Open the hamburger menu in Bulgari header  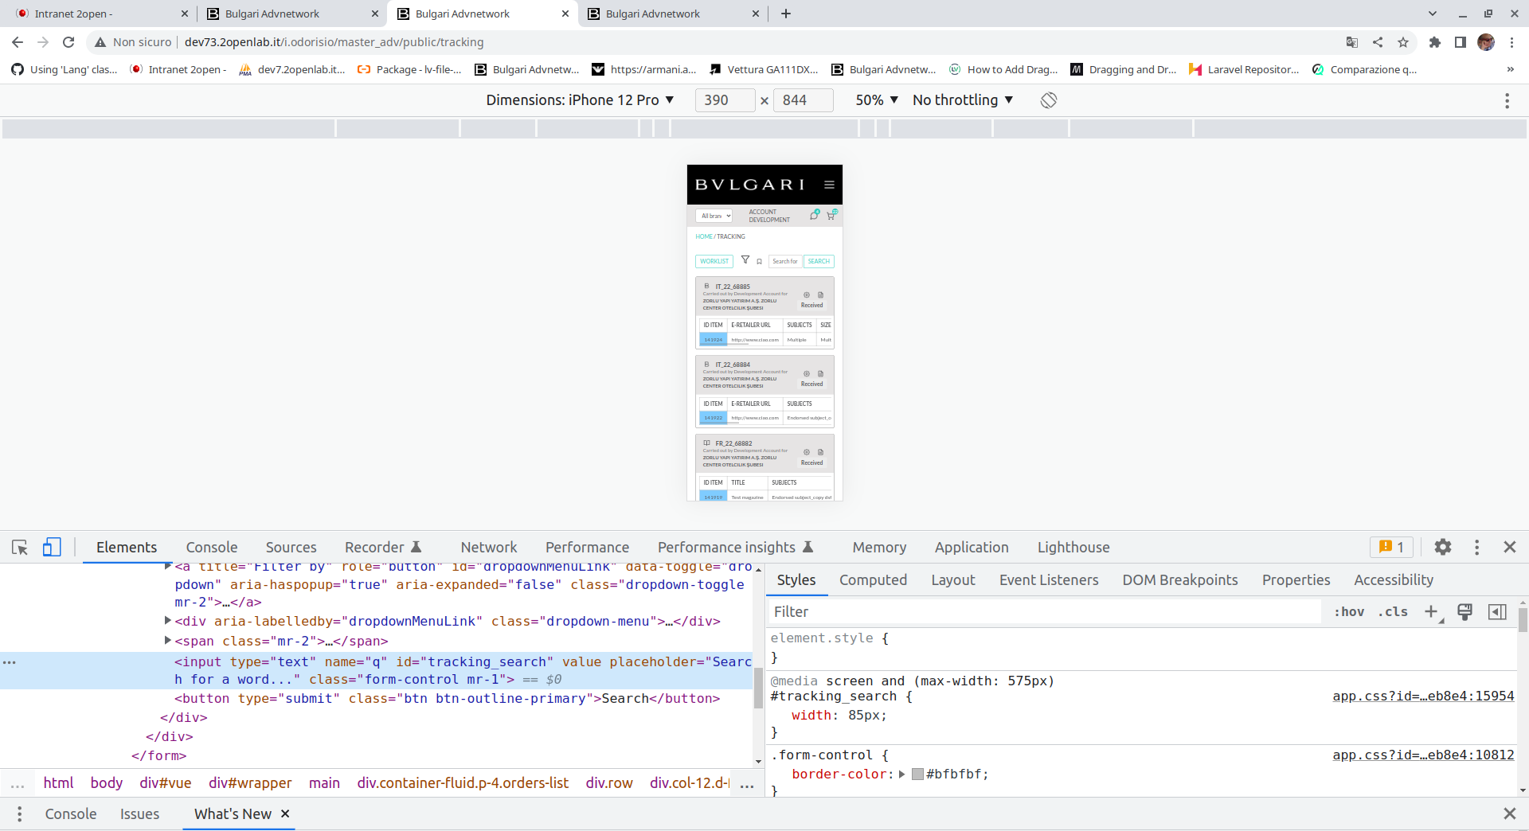click(x=829, y=185)
